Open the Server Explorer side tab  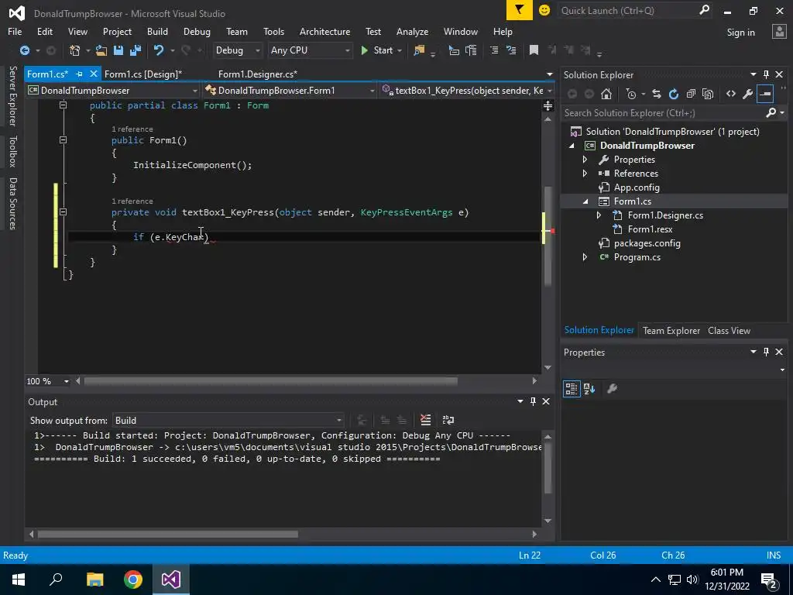12,95
